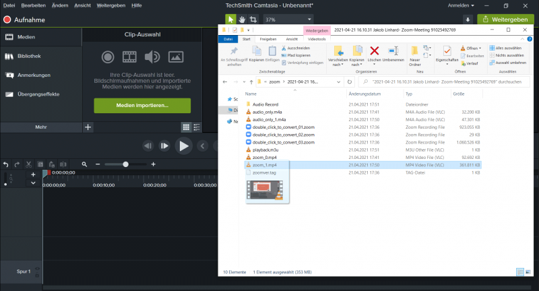This screenshot has height=291, width=539.
Task: Click the download arrow icon beside Weitergeben
Action: click(x=468, y=20)
